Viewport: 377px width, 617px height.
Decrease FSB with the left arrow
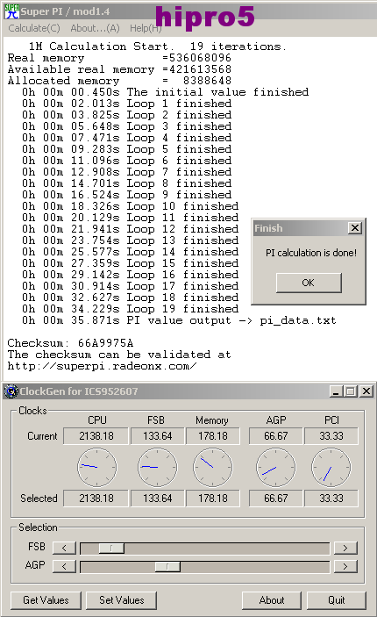coord(64,548)
